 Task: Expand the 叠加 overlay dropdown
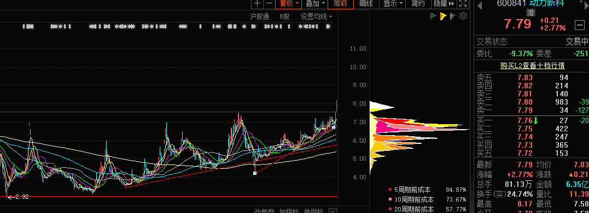315,4
